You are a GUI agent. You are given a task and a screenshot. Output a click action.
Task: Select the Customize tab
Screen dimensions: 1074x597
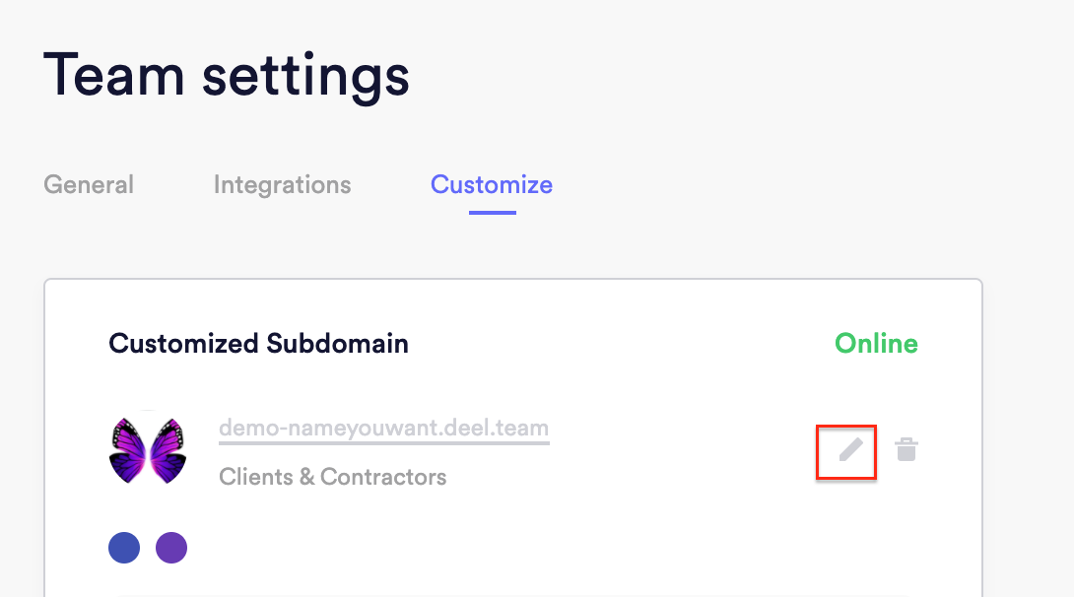tap(492, 185)
